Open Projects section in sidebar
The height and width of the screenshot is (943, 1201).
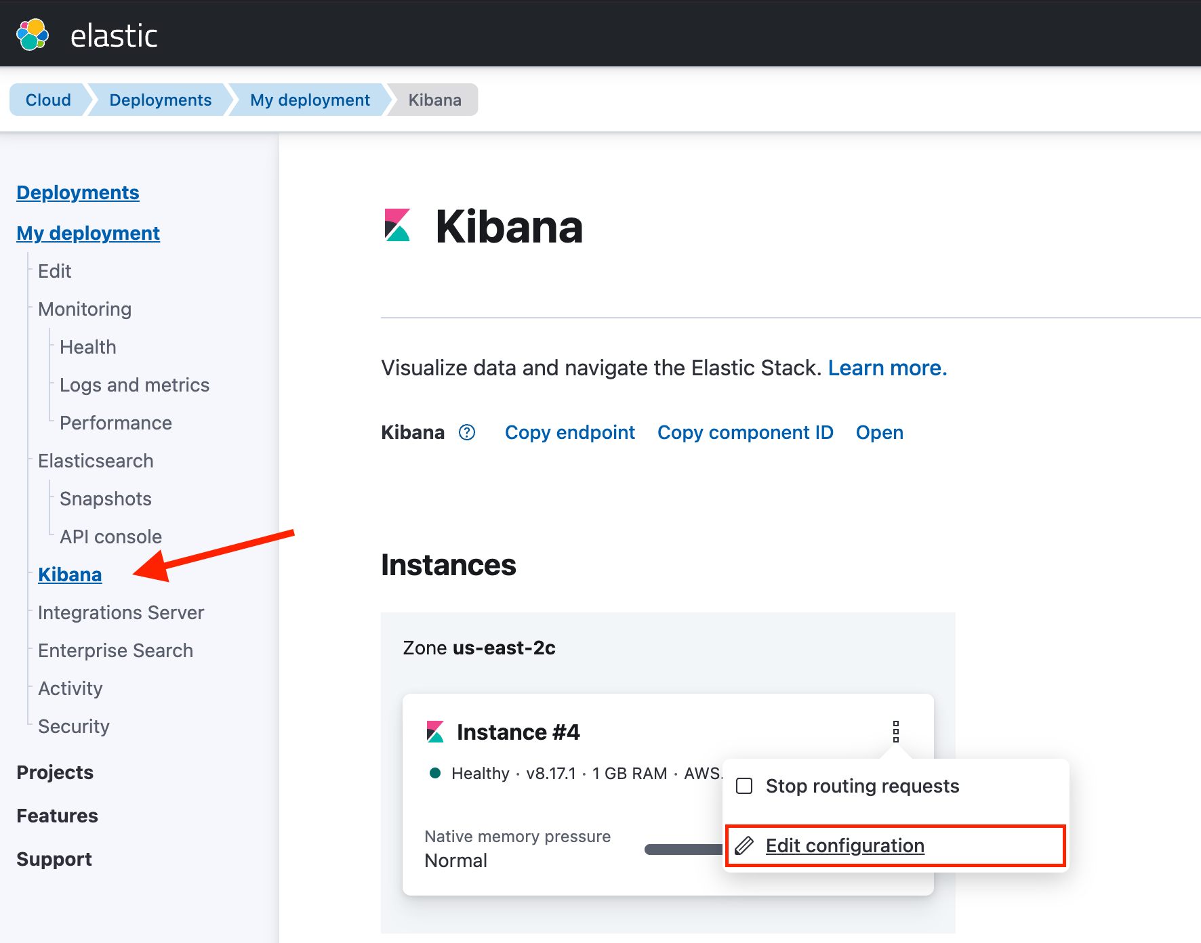tap(55, 772)
